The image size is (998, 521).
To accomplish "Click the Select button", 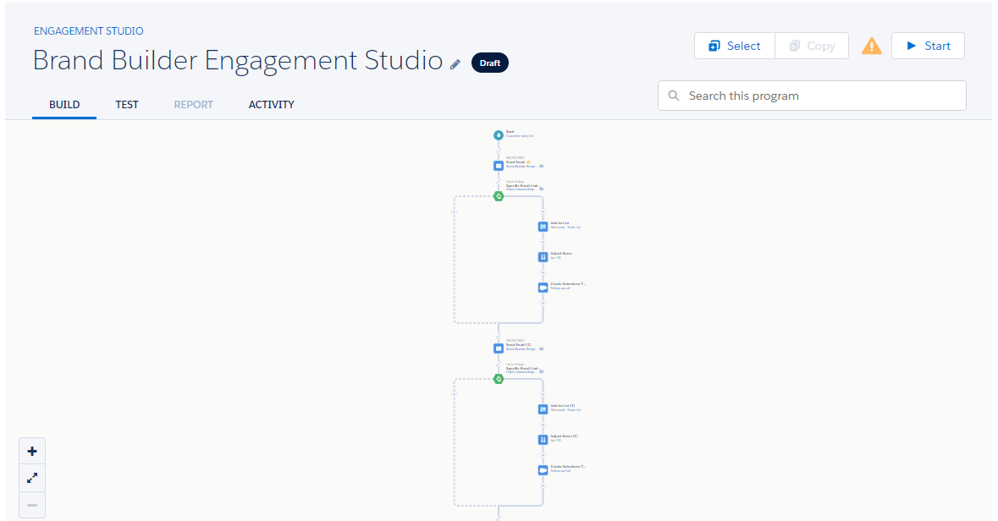I will (x=734, y=46).
